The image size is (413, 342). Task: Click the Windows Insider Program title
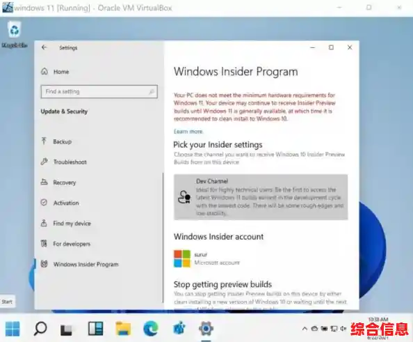(x=236, y=72)
